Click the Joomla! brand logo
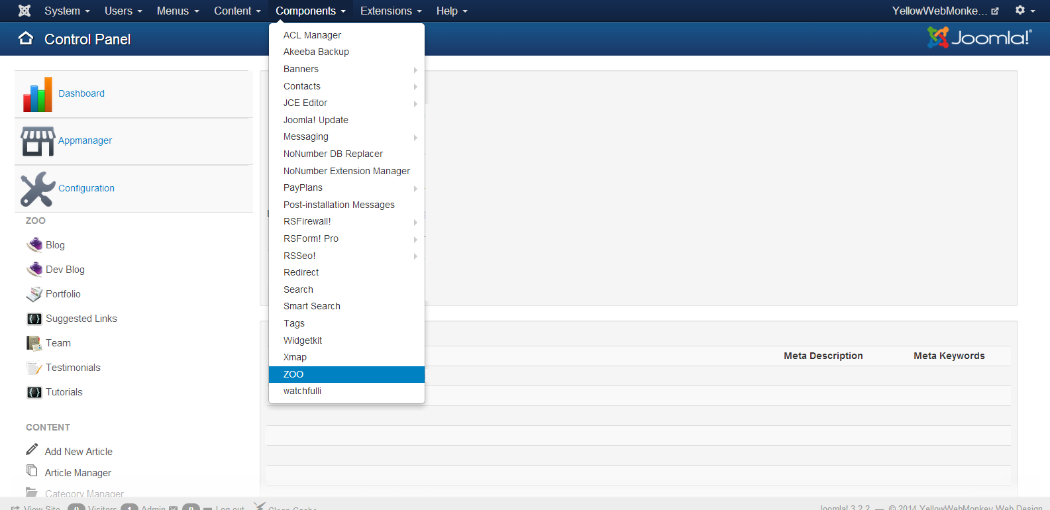Viewport: 1050px width, 510px height. point(979,38)
